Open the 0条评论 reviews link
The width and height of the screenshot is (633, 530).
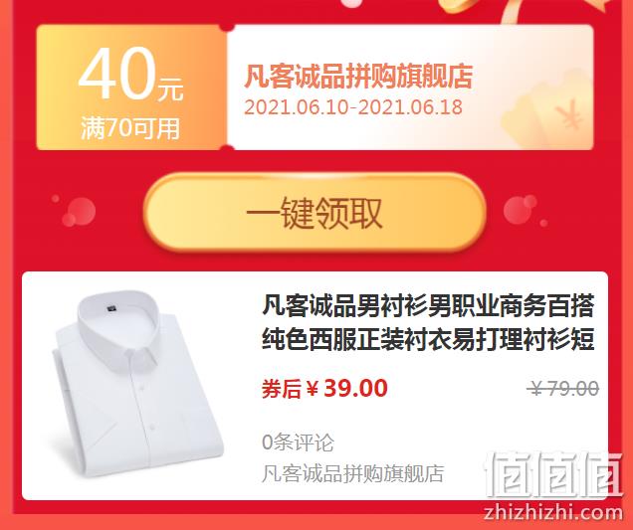pyautogui.click(x=298, y=442)
